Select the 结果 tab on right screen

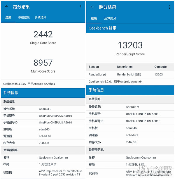click(x=94, y=18)
